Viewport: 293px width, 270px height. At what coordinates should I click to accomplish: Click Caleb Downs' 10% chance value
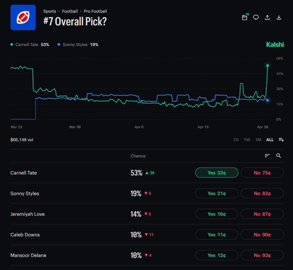tap(136, 235)
